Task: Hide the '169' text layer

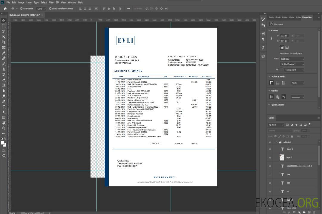Action: pyautogui.click(x=270, y=183)
